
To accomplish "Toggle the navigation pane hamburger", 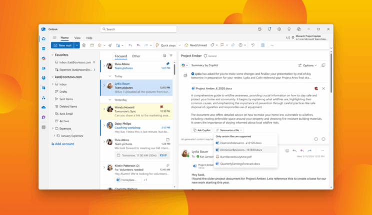I will click(x=54, y=37).
